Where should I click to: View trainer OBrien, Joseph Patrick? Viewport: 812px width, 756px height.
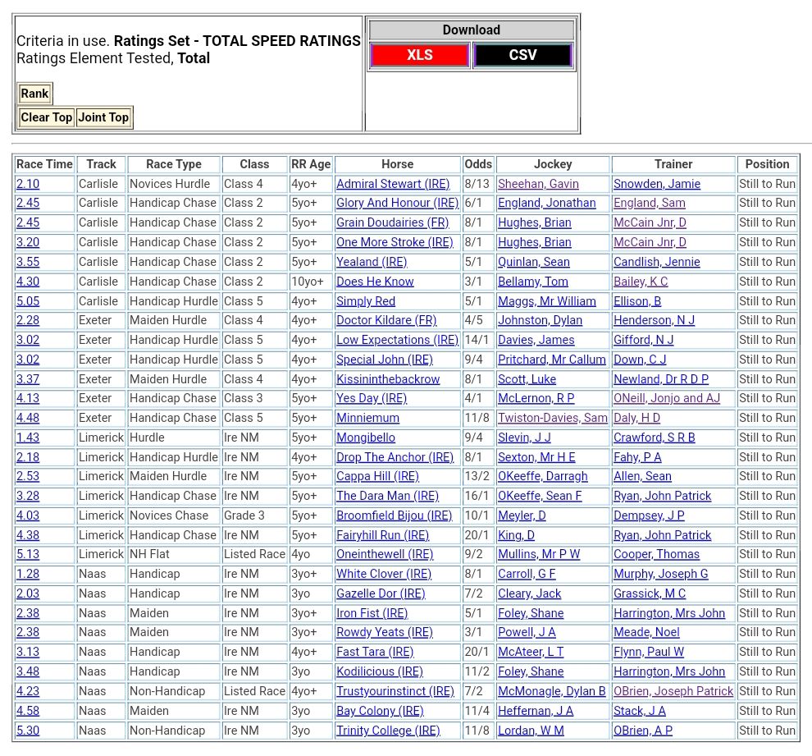(673, 691)
